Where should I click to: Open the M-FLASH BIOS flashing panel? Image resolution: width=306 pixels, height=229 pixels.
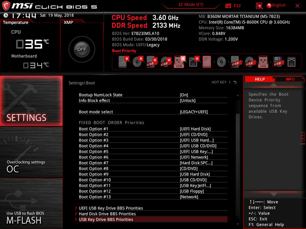click(31, 203)
